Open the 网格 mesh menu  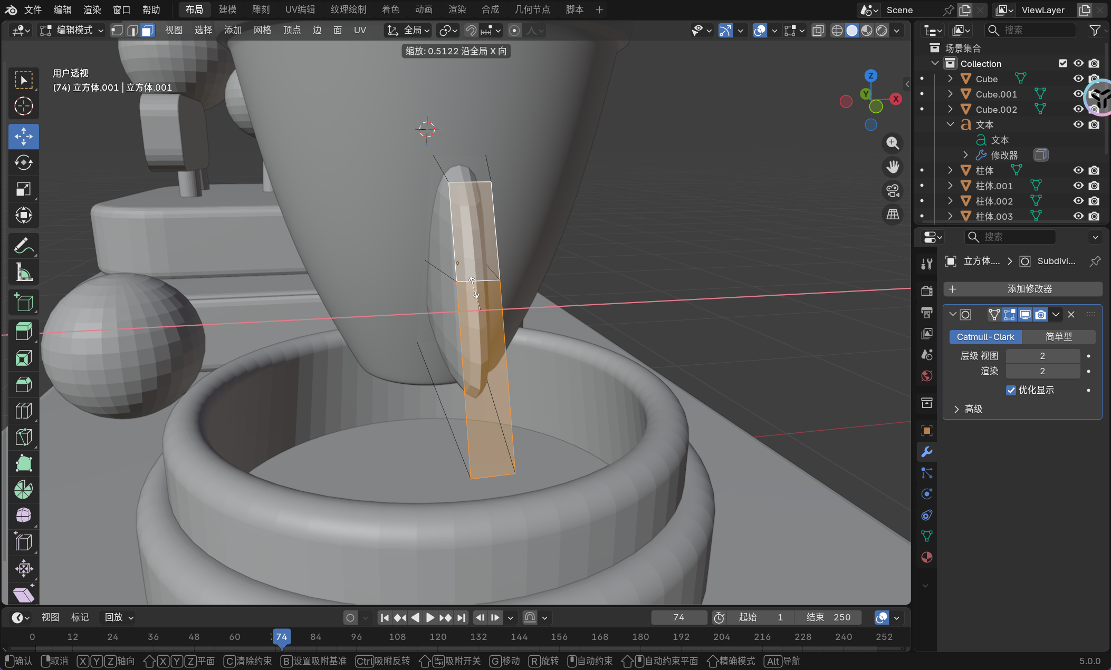[262, 30]
